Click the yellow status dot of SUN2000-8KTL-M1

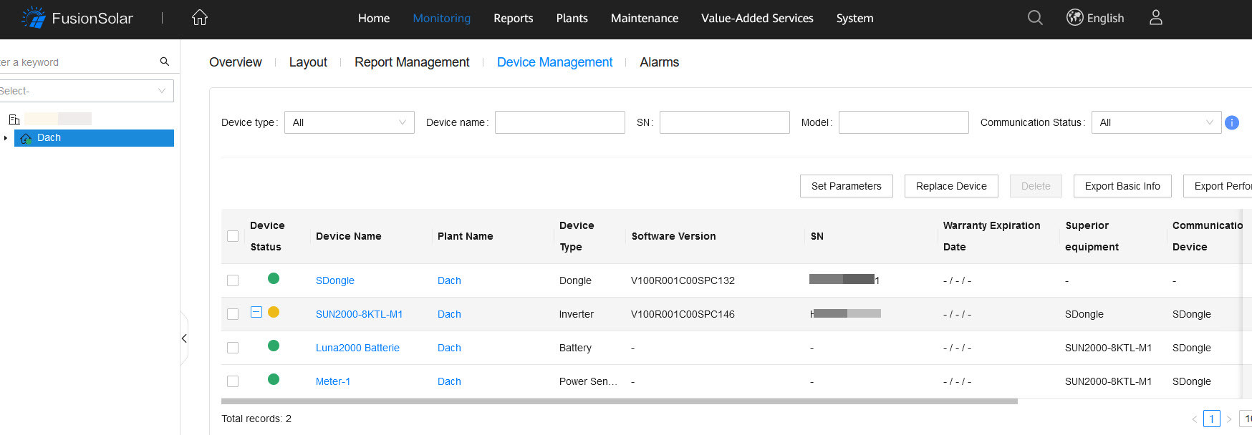pos(274,312)
